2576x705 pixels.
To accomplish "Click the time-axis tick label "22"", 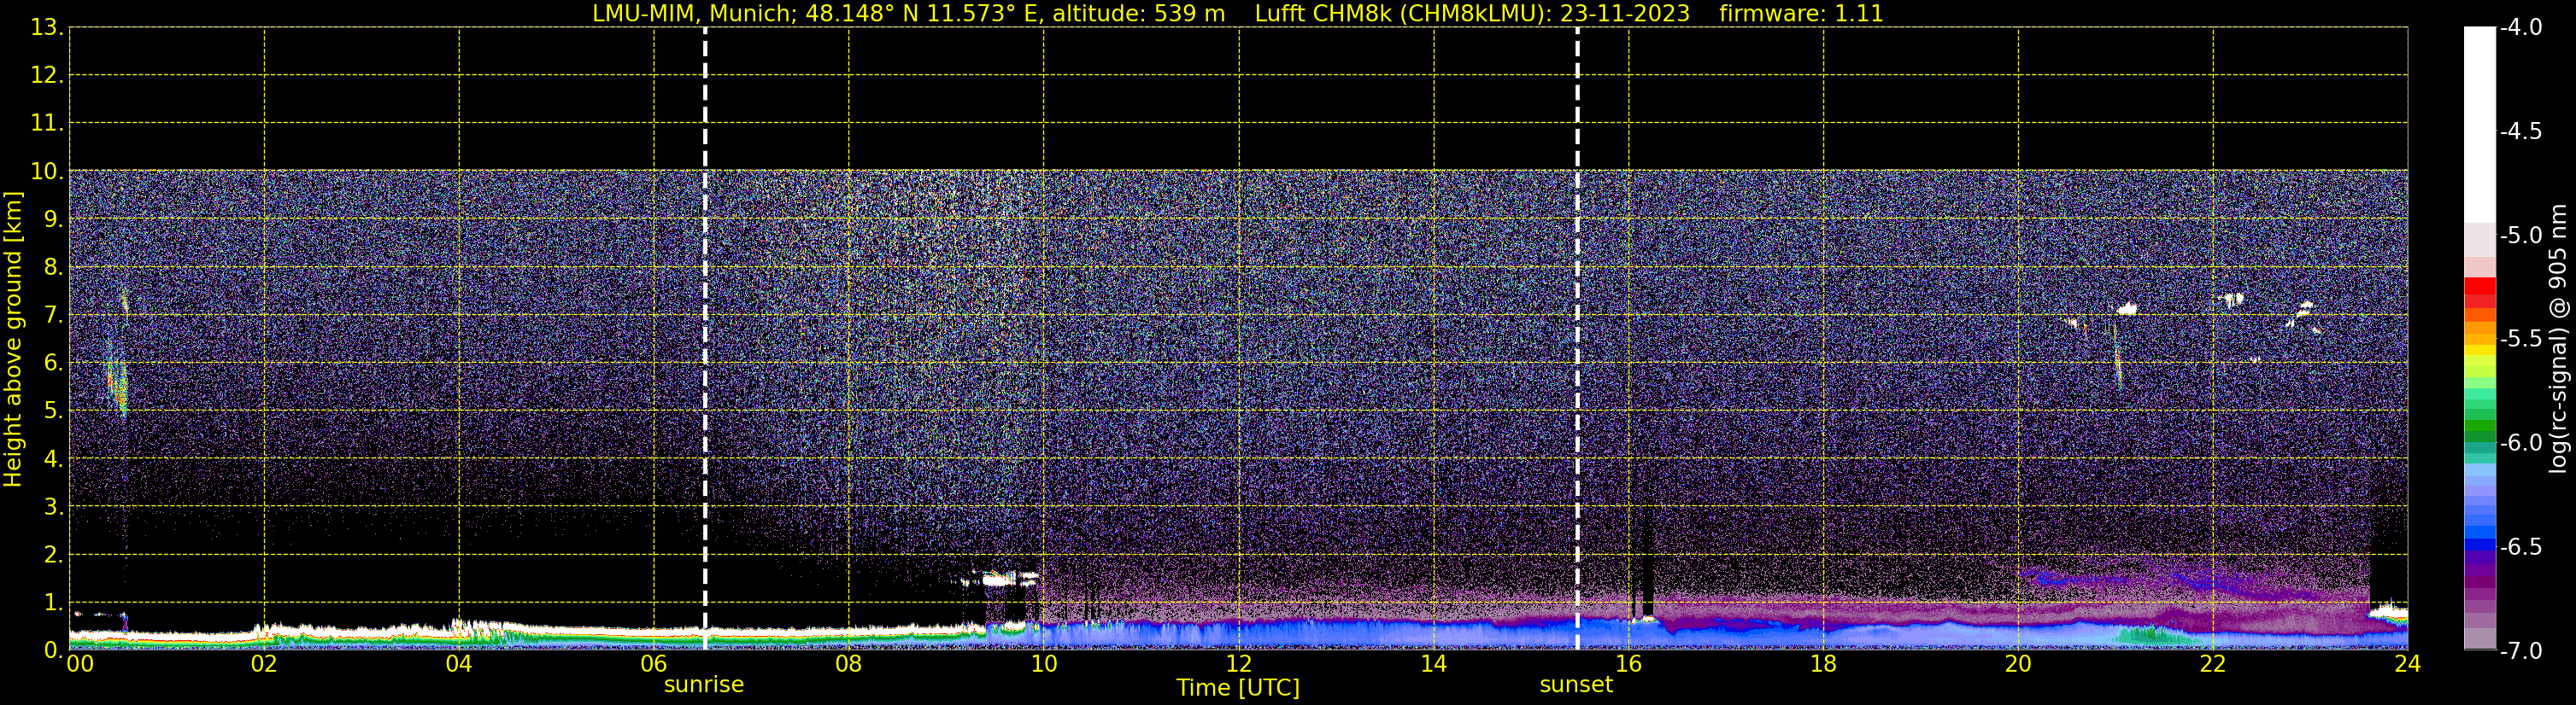I will click(x=2213, y=664).
